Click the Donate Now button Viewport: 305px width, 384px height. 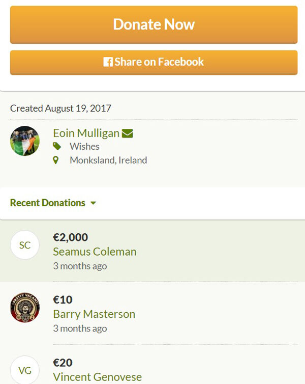coord(154,24)
